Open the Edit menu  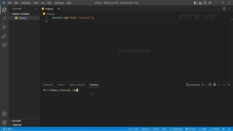click(x=16, y=3)
